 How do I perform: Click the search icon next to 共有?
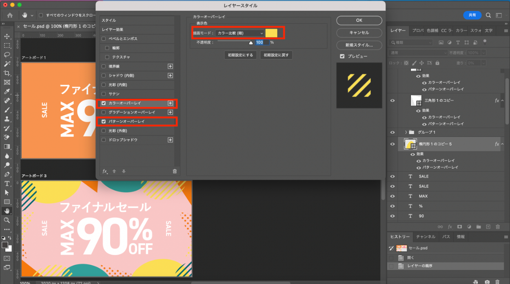coord(488,15)
